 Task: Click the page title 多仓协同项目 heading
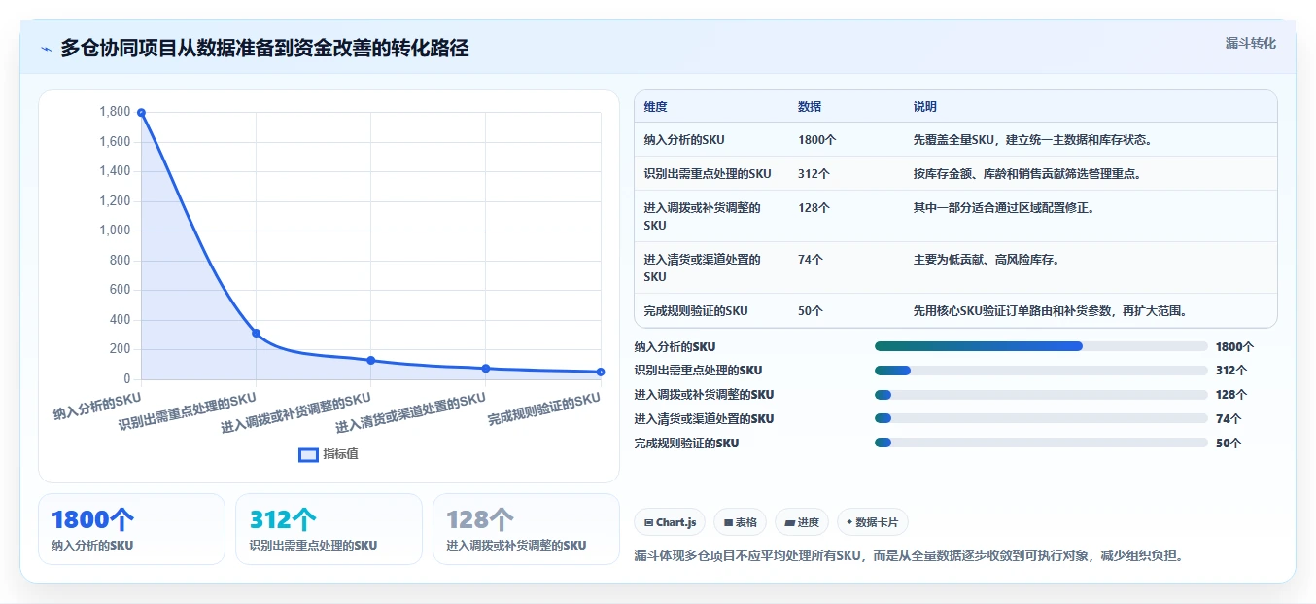coord(264,48)
